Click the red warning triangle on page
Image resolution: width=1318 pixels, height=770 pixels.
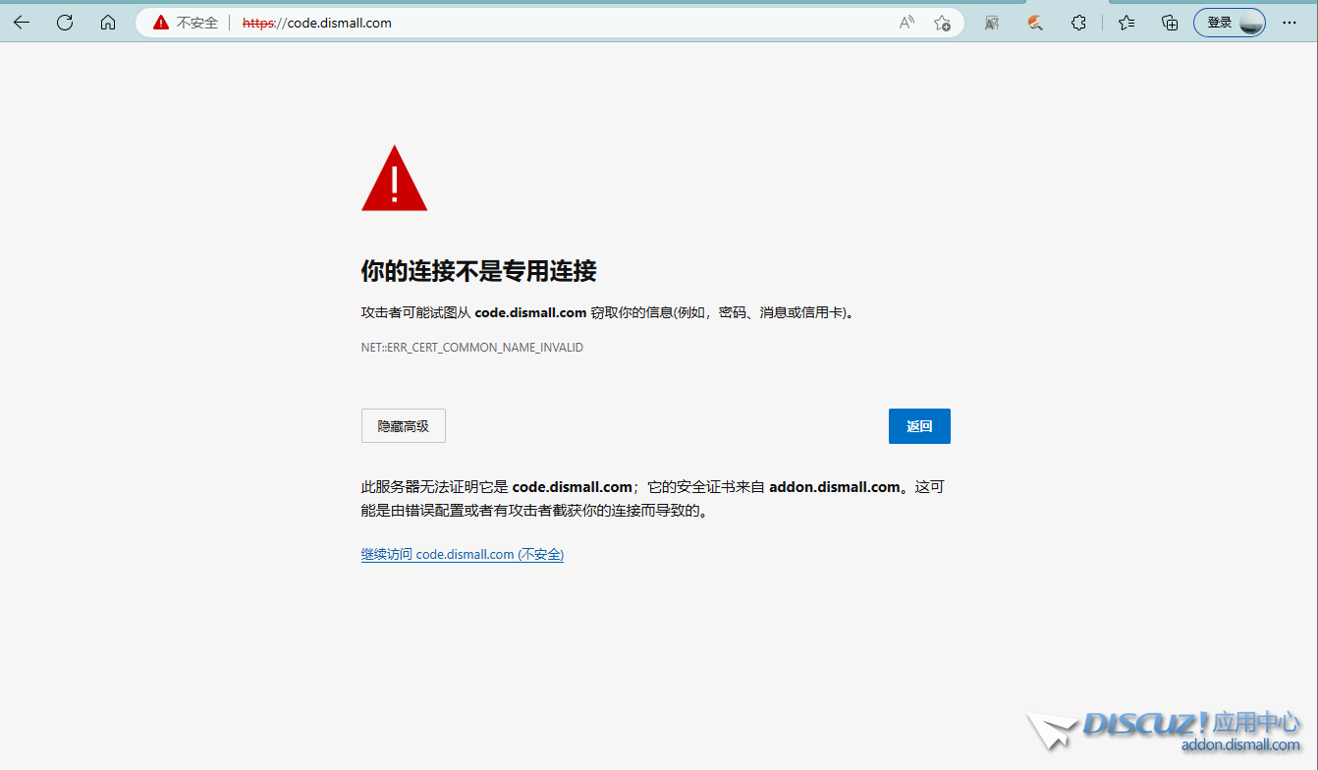[394, 180]
